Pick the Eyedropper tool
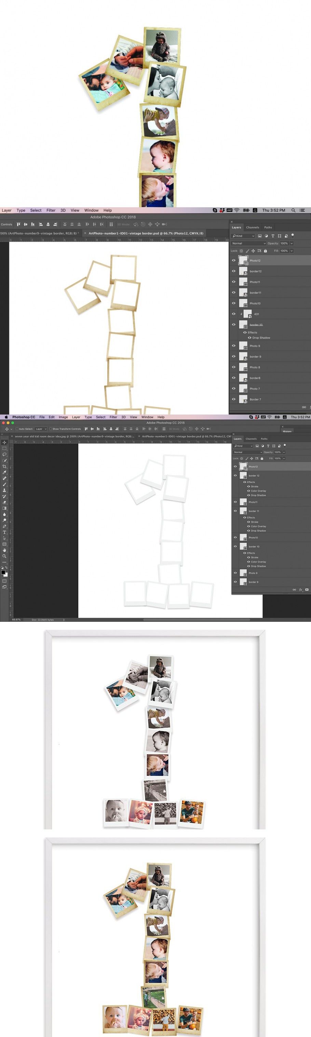Screen dimensions: 311x1037 tap(4, 472)
